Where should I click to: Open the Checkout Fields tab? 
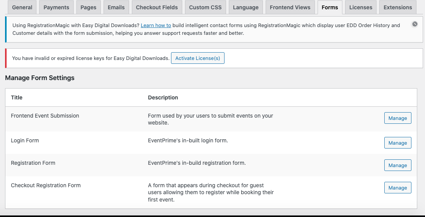pos(157,7)
